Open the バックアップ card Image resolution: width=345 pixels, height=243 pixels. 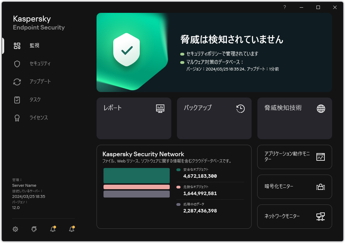click(x=214, y=118)
